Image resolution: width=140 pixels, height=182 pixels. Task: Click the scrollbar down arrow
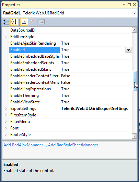coord(134,136)
